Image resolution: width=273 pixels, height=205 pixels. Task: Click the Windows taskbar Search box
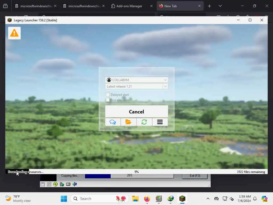[100, 199]
